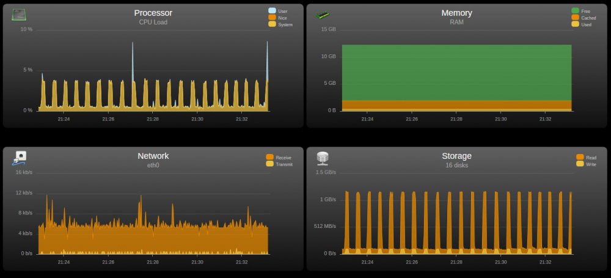
Task: Click the 21:32 time label in Storage chart
Action: 545,262
